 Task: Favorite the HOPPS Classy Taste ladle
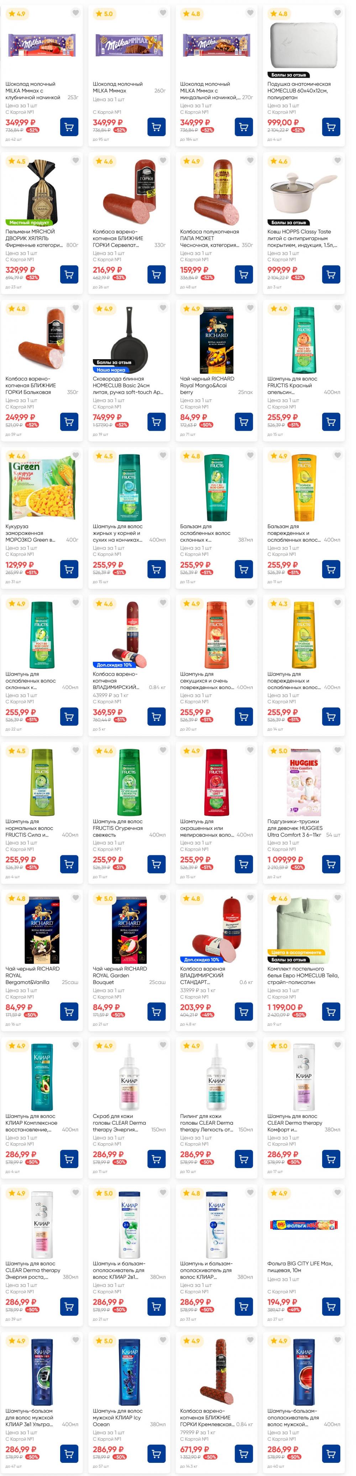pos(337,160)
